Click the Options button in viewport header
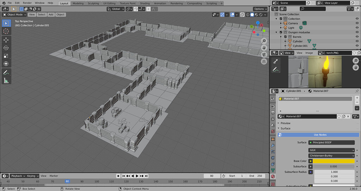The image size is (361, 191). pyautogui.click(x=260, y=9)
